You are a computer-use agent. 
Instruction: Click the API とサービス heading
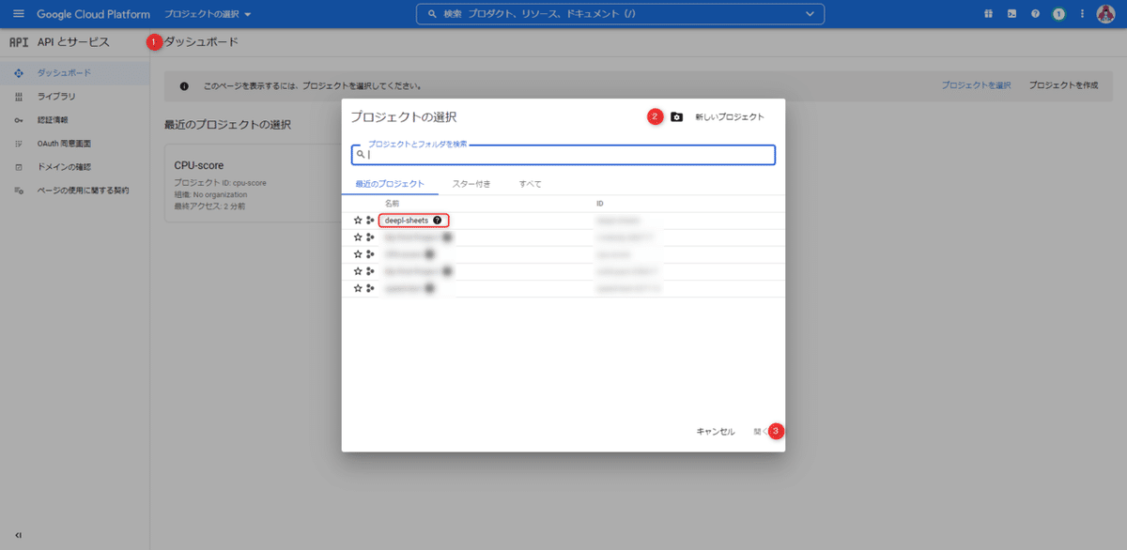73,42
